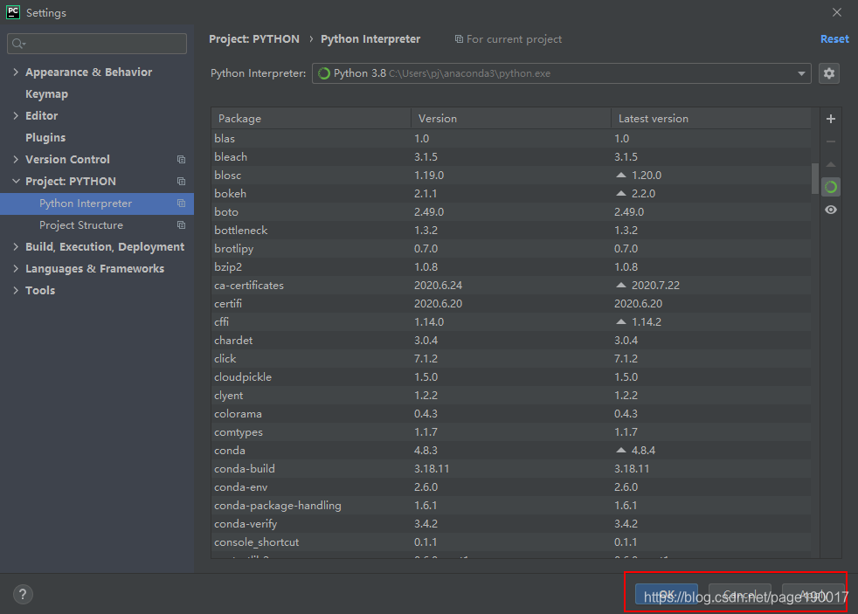Select the cloudpickle package row
858x614 pixels.
point(511,377)
